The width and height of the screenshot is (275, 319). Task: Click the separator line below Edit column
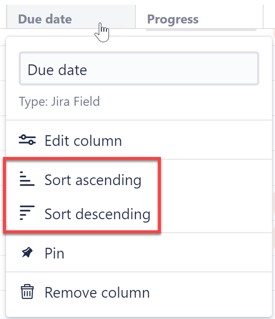139,159
